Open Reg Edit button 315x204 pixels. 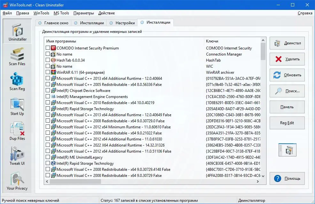(x=287, y=123)
